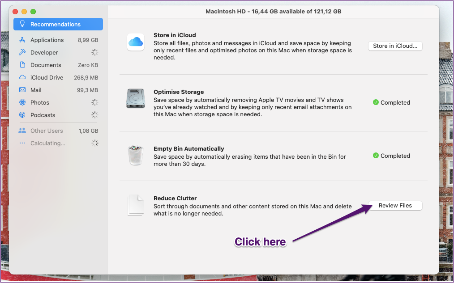Click the Completed label beside Empty Bin Automatically

[x=395, y=156]
